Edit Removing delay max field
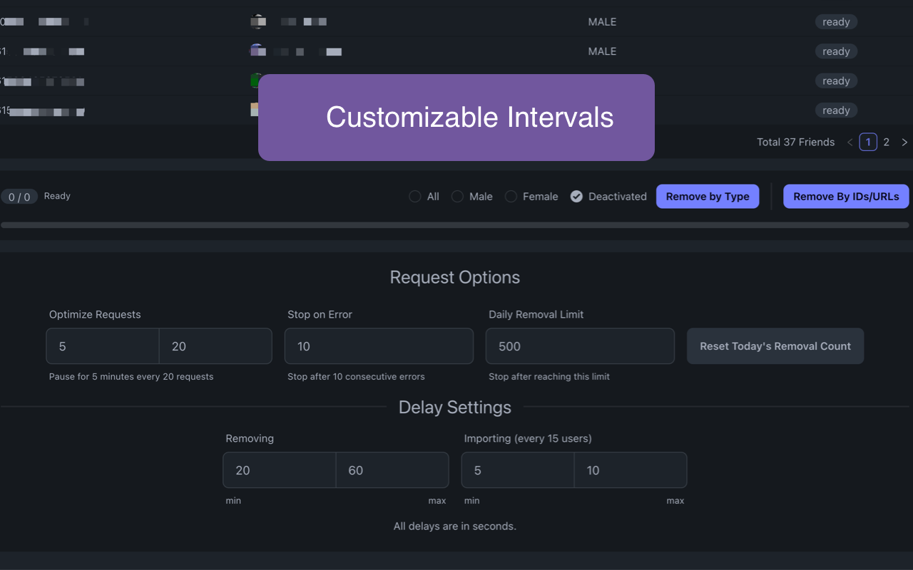Image resolution: width=913 pixels, height=570 pixels. [x=392, y=470]
